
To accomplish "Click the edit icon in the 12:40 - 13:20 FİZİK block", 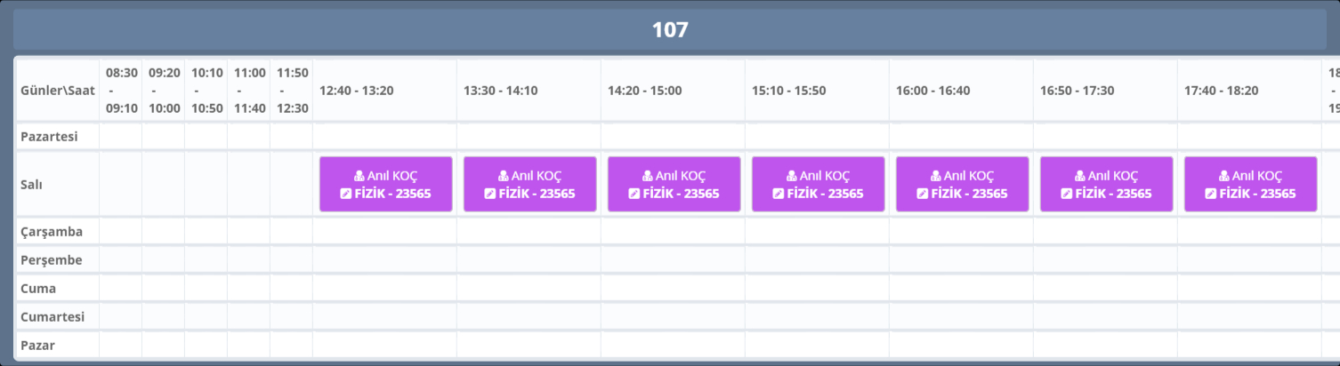I will click(346, 194).
